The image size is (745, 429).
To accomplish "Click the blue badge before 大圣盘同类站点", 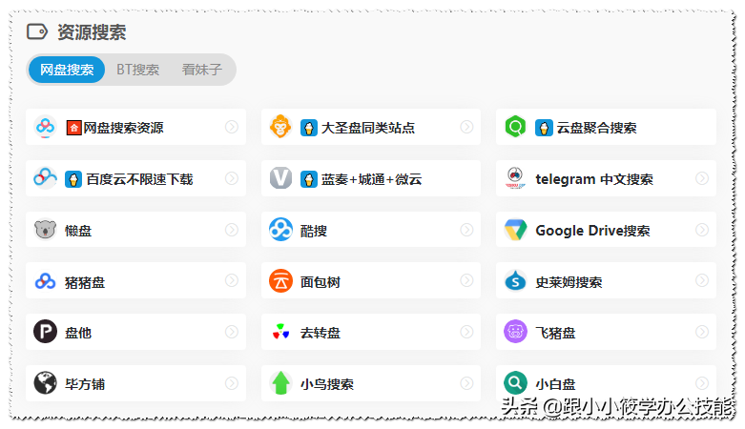I will pyautogui.click(x=309, y=128).
